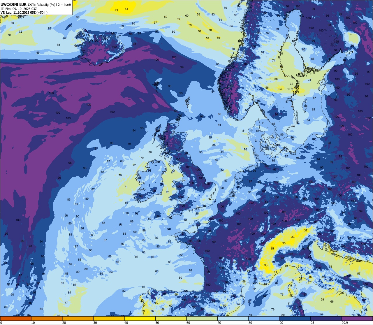Click the 95–99.9% navy legend segment
The height and width of the screenshot is (325, 373).
(326, 318)
